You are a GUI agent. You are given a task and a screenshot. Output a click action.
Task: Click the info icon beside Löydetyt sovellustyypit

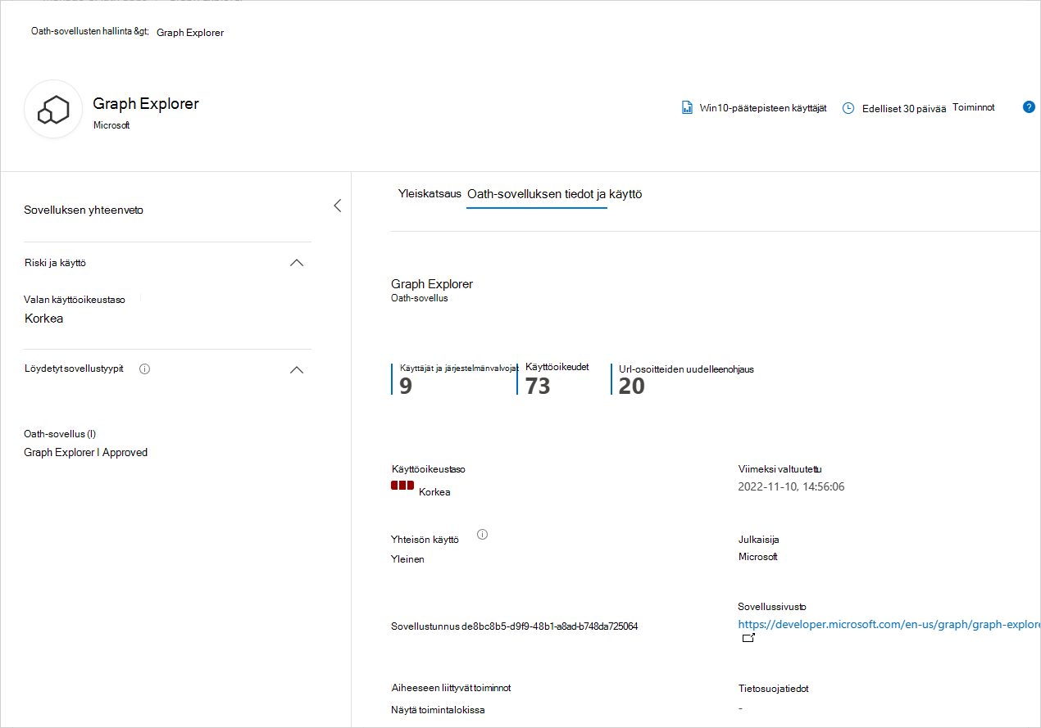tap(144, 369)
